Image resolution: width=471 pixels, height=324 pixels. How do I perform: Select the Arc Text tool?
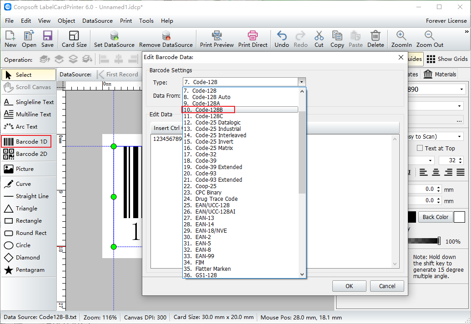(29, 127)
